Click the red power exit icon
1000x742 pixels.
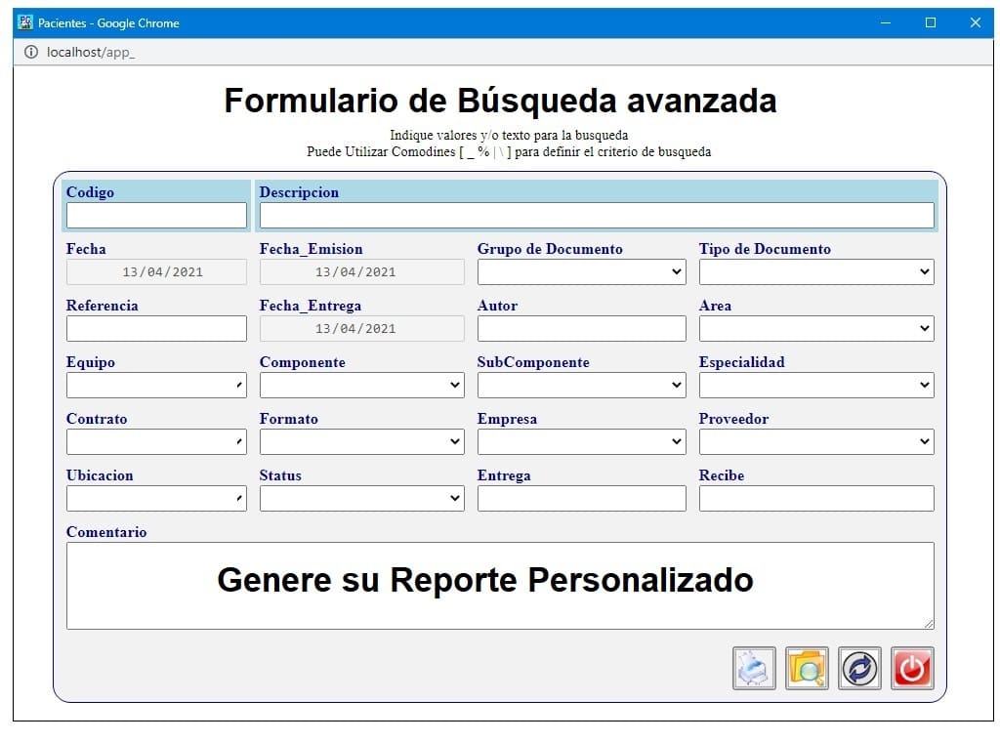pyautogui.click(x=913, y=668)
